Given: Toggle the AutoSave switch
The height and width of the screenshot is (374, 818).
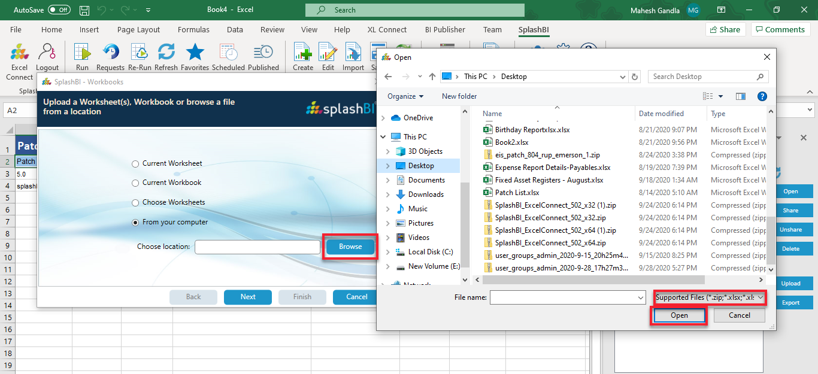Looking at the screenshot, I should point(59,10).
